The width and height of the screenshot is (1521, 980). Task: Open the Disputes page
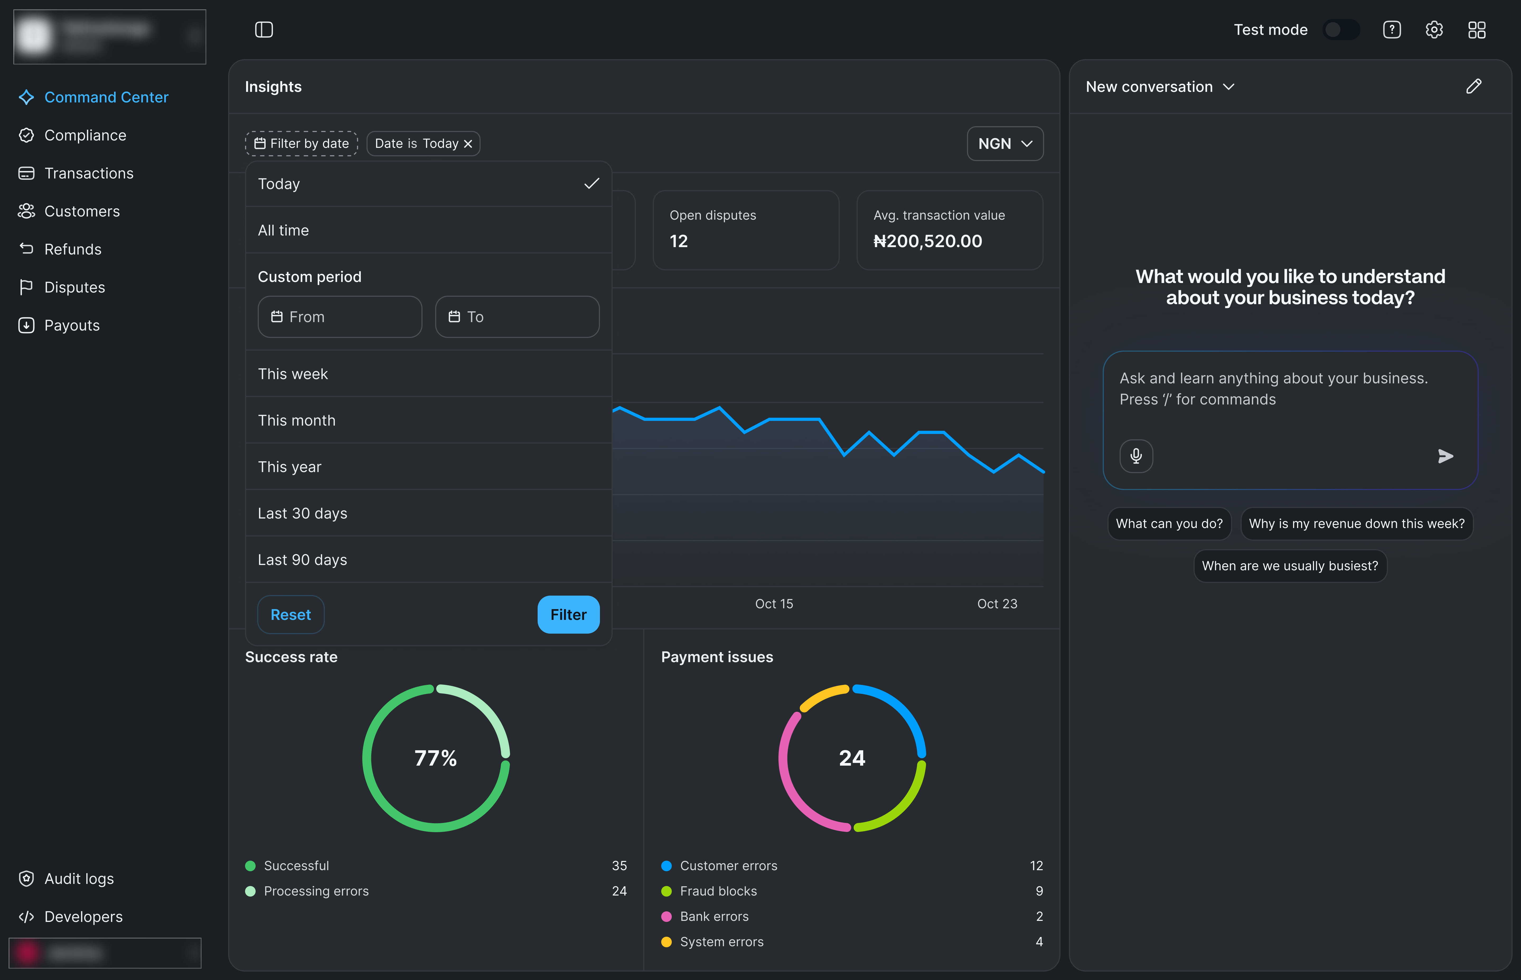(75, 287)
